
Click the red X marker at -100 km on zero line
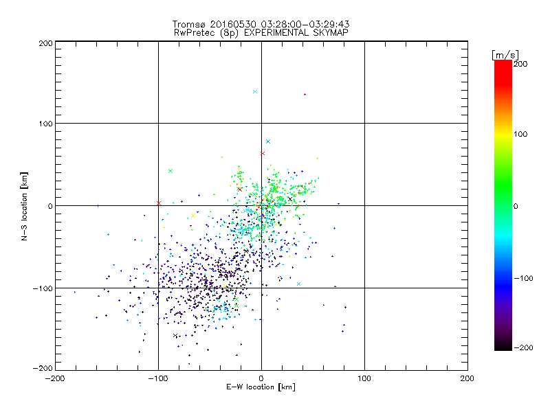[159, 203]
